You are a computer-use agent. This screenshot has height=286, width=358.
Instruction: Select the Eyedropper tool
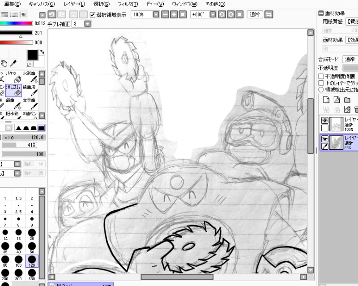click(x=13, y=64)
